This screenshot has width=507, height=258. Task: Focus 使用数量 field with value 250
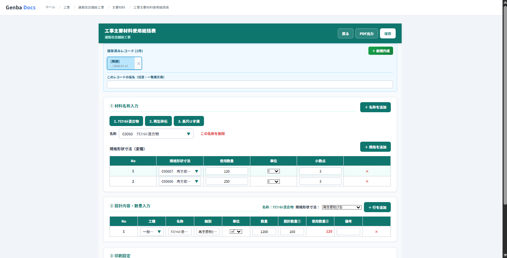227,181
